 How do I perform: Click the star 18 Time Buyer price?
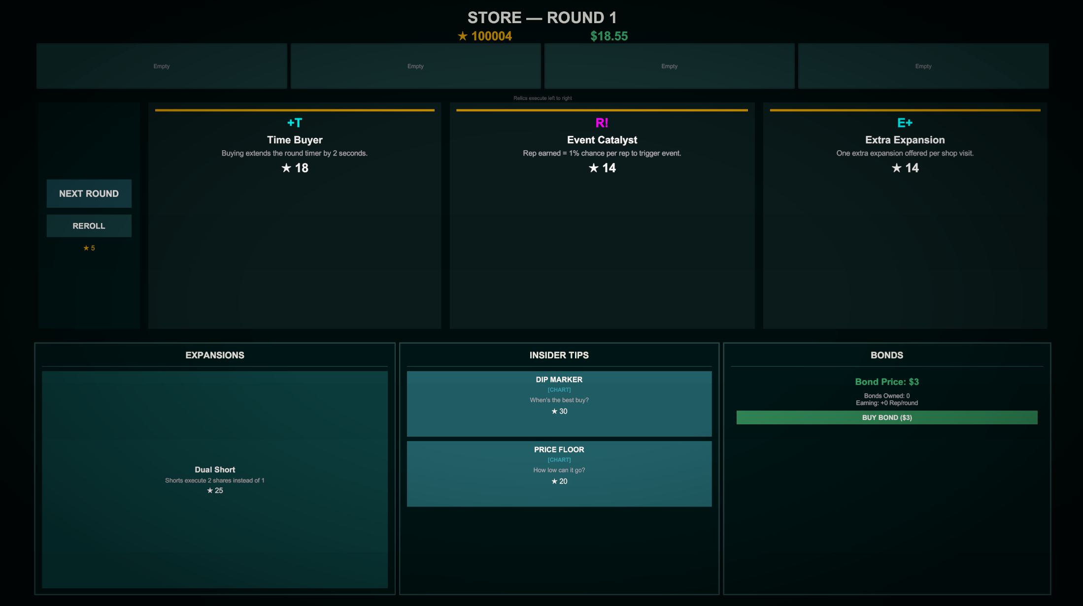[x=295, y=168]
